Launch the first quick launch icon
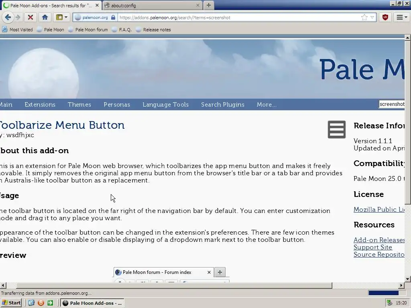The height and width of the screenshot is (308, 411). point(31,303)
